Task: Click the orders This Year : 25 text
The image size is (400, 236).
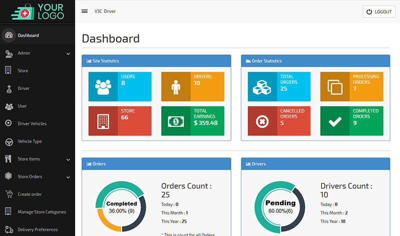Action: pos(174,221)
